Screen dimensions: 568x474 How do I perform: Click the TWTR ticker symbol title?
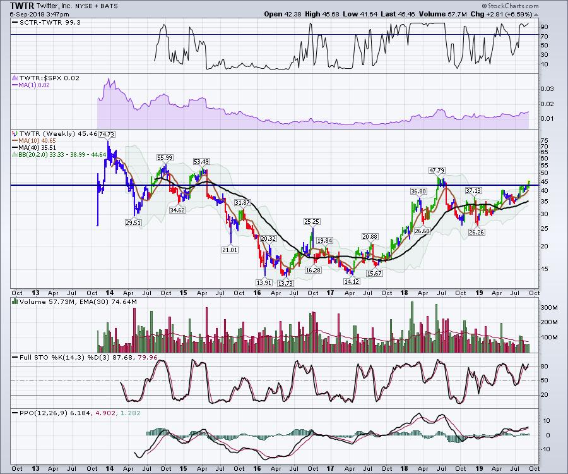21,6
